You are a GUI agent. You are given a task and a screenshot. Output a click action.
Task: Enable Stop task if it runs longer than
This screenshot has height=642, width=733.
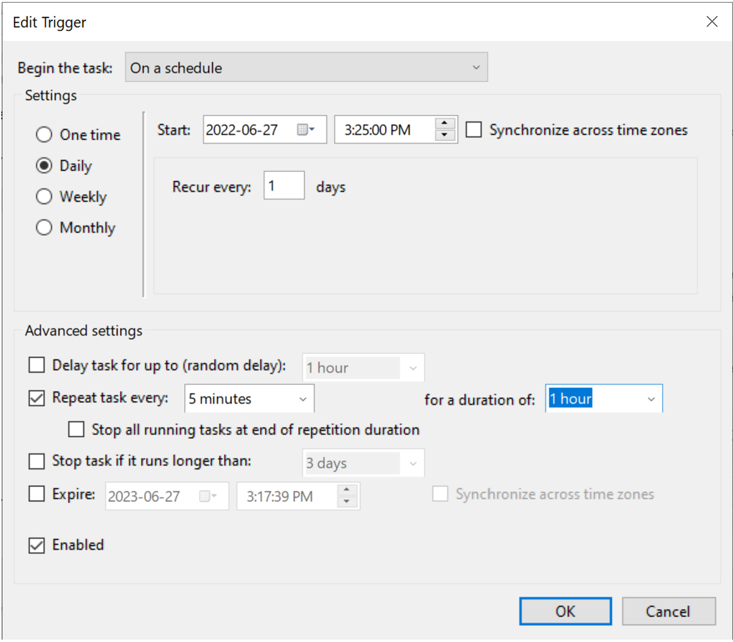pyautogui.click(x=37, y=461)
